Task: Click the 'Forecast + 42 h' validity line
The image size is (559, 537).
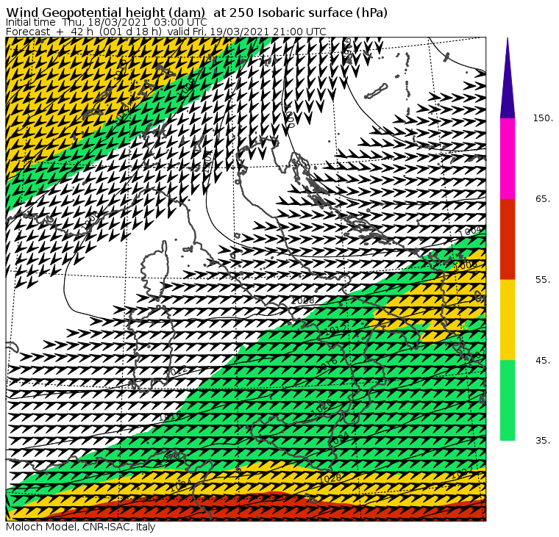Action: (165, 32)
